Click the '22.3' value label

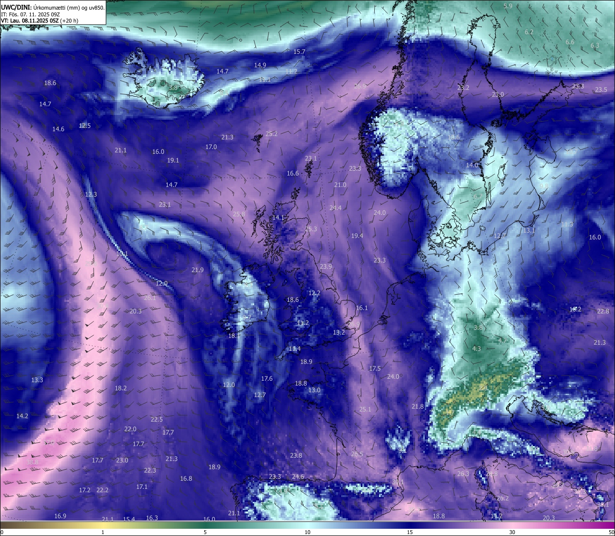pyautogui.click(x=150, y=470)
